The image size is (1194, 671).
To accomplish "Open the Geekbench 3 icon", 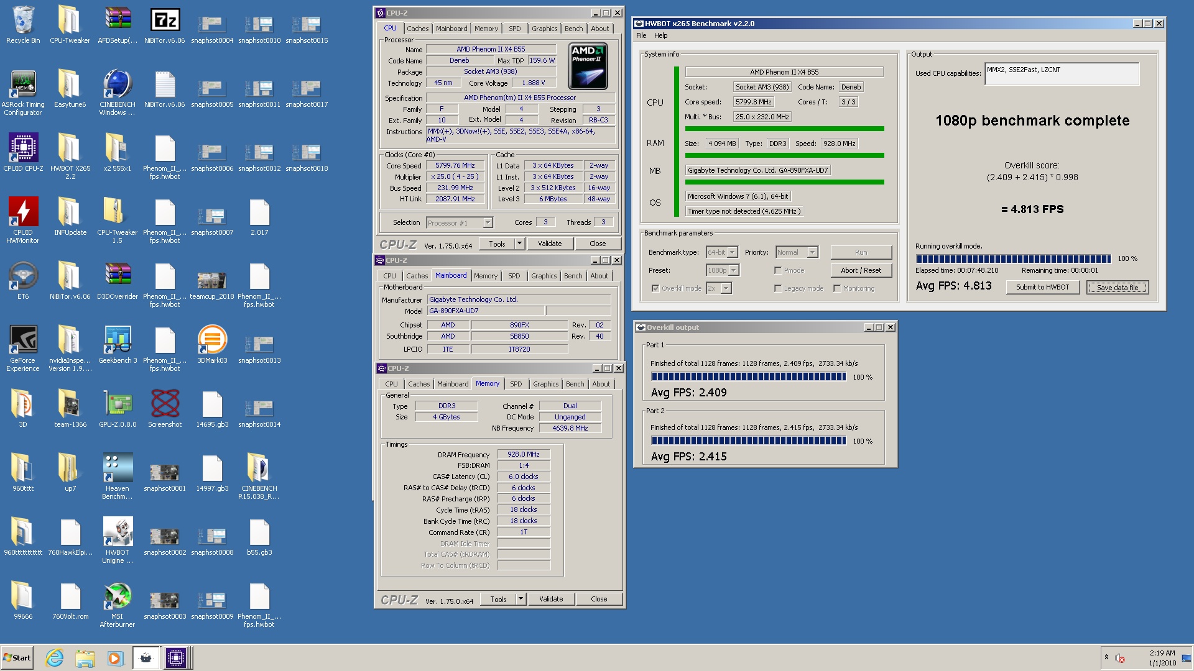I will 118,344.
